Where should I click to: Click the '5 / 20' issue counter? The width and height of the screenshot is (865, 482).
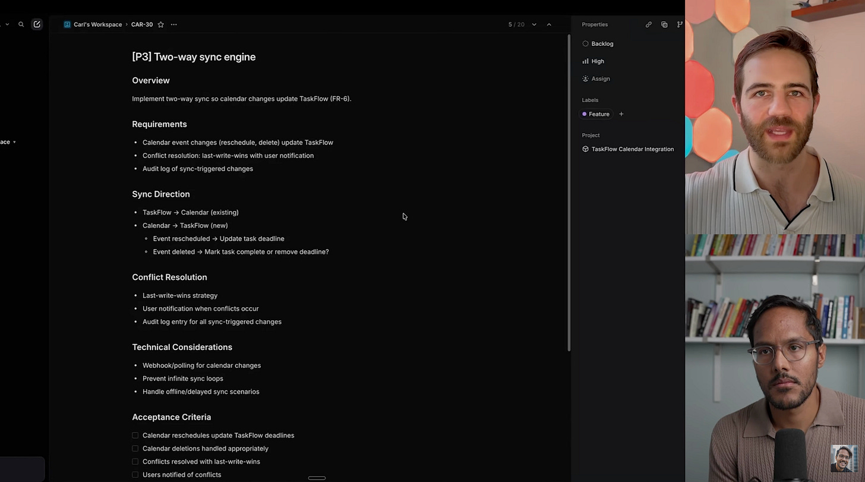tap(516, 24)
